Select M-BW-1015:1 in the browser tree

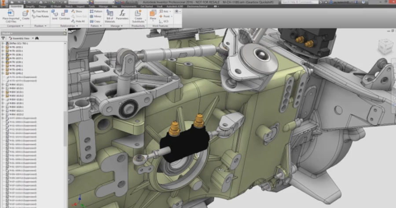tap(16, 92)
